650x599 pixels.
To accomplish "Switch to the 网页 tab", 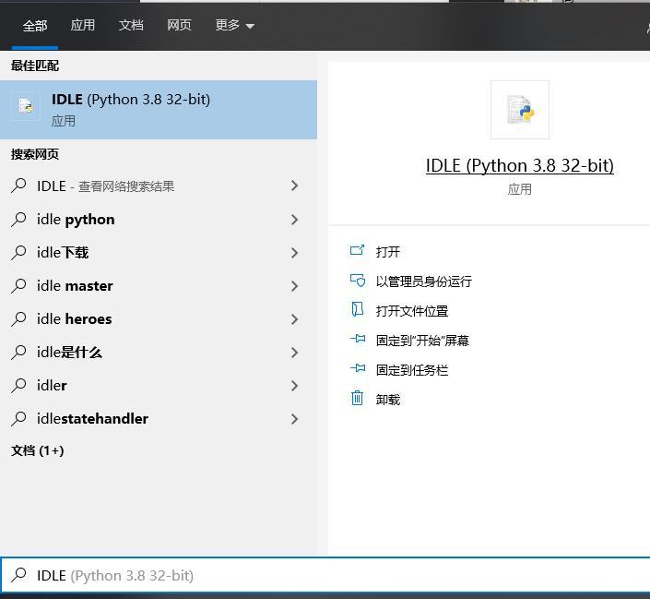I will click(x=179, y=25).
